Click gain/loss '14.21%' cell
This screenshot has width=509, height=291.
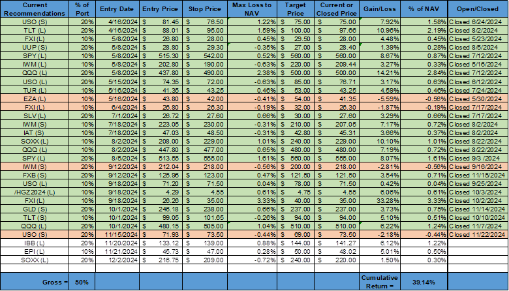click(x=380, y=72)
